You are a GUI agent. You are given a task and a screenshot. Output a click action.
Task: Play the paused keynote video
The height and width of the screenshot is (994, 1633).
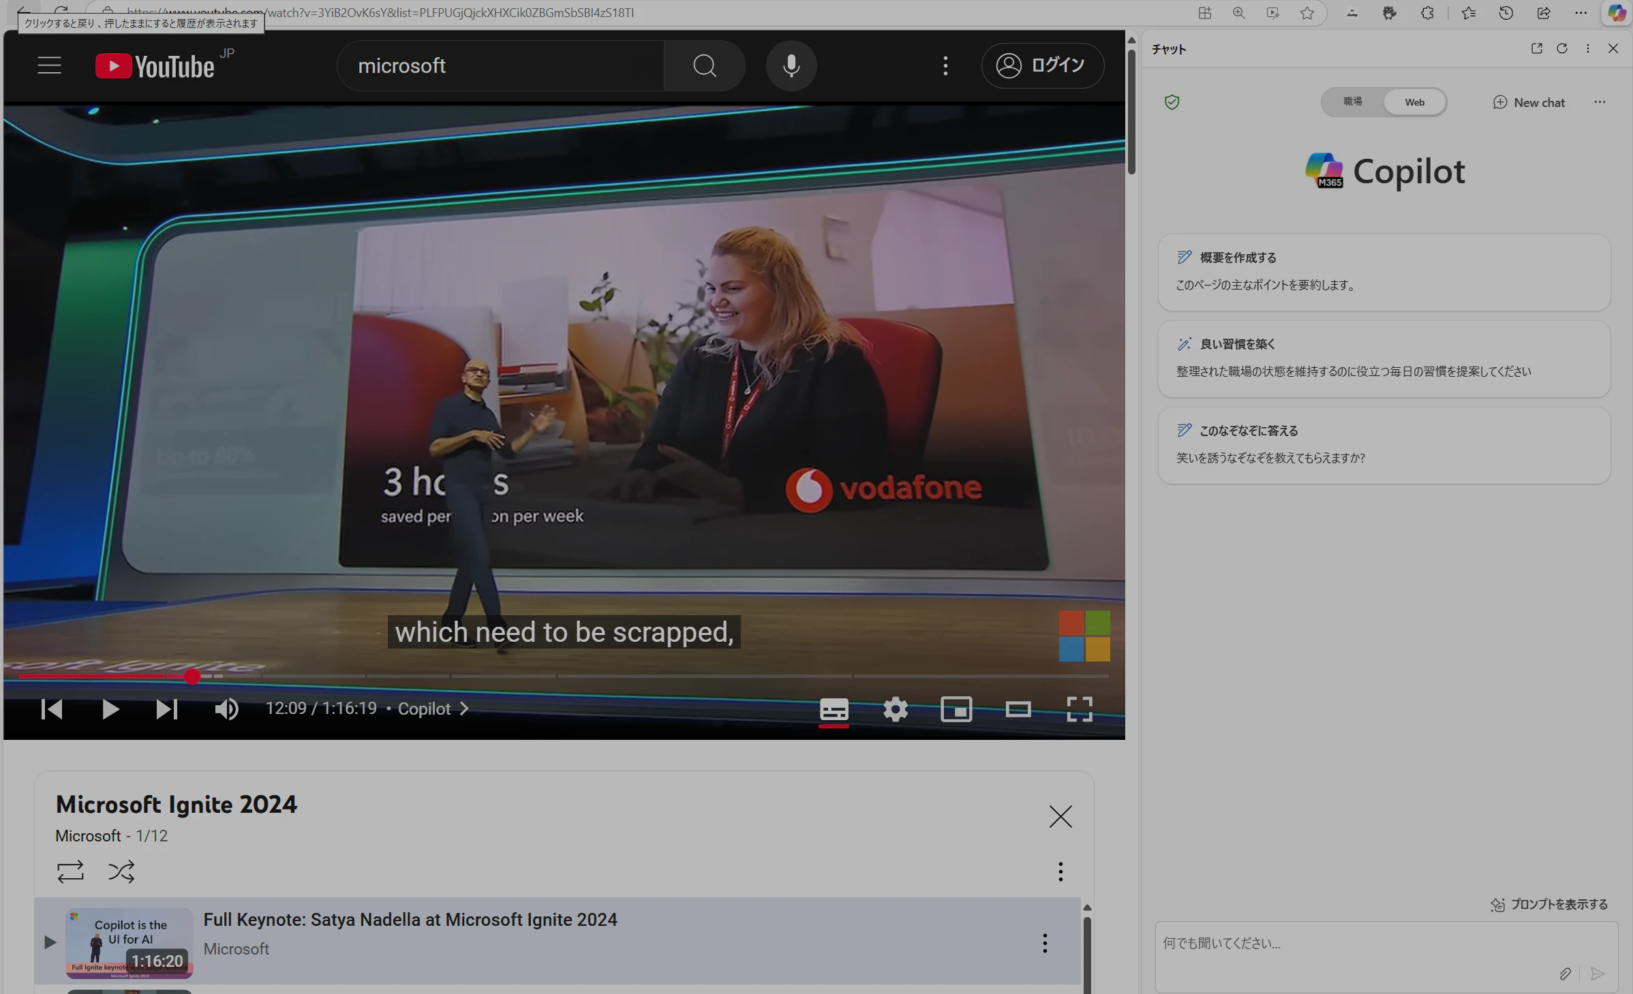[110, 709]
